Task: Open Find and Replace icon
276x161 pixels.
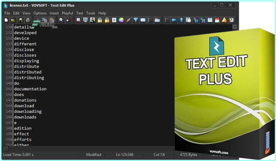Action: click(68, 20)
